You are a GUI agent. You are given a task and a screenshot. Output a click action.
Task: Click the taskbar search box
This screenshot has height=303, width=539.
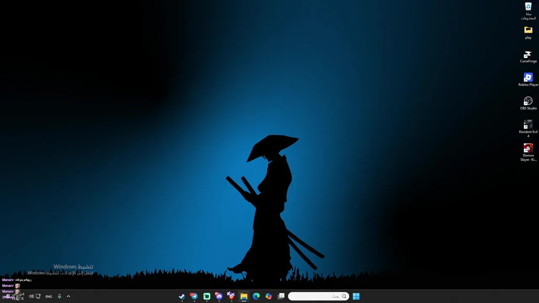tap(319, 296)
